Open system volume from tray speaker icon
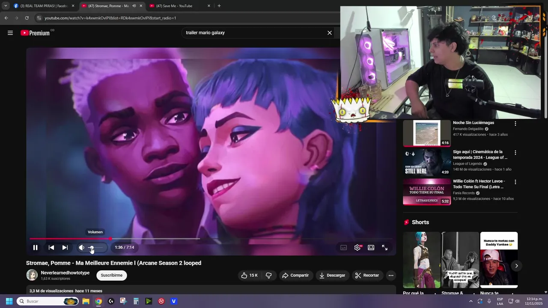The image size is (548, 308). click(518, 301)
